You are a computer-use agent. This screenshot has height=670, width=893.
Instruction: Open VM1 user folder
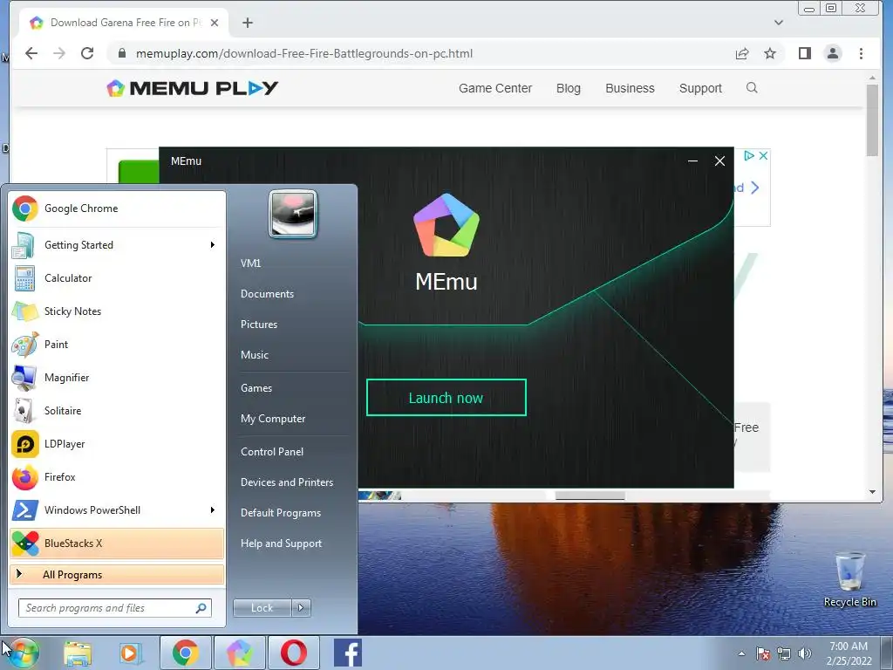tap(250, 263)
